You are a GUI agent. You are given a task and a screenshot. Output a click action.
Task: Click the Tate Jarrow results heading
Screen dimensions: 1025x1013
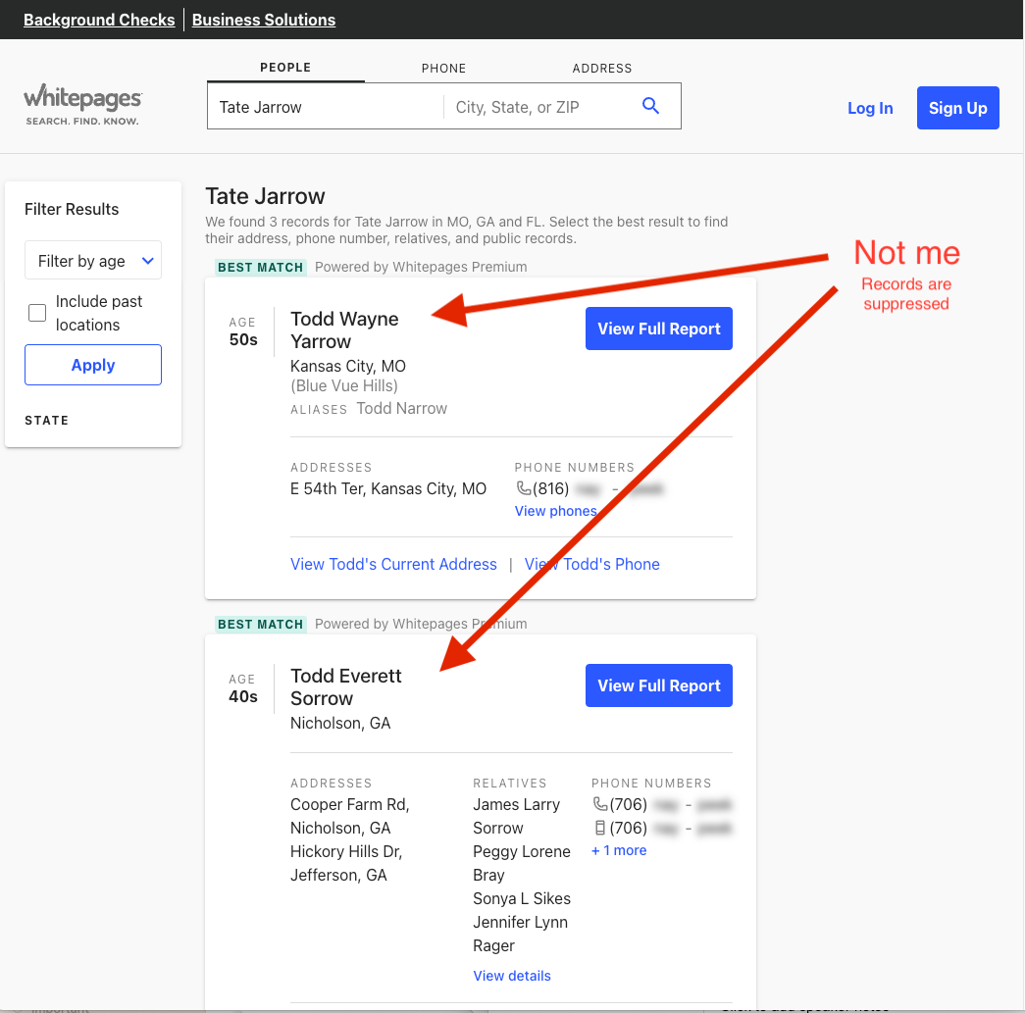click(265, 196)
